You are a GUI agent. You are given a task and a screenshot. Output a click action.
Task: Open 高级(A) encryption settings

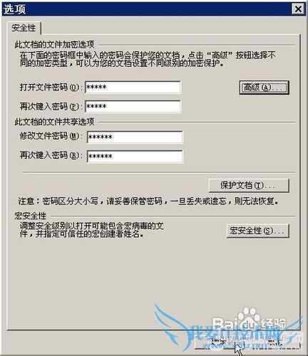click(264, 88)
